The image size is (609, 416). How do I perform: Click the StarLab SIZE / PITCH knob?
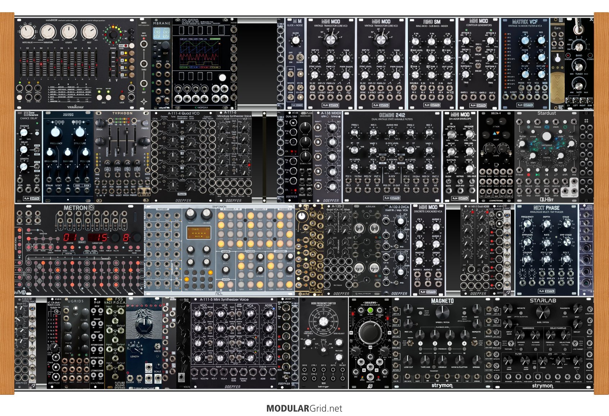[543, 312]
